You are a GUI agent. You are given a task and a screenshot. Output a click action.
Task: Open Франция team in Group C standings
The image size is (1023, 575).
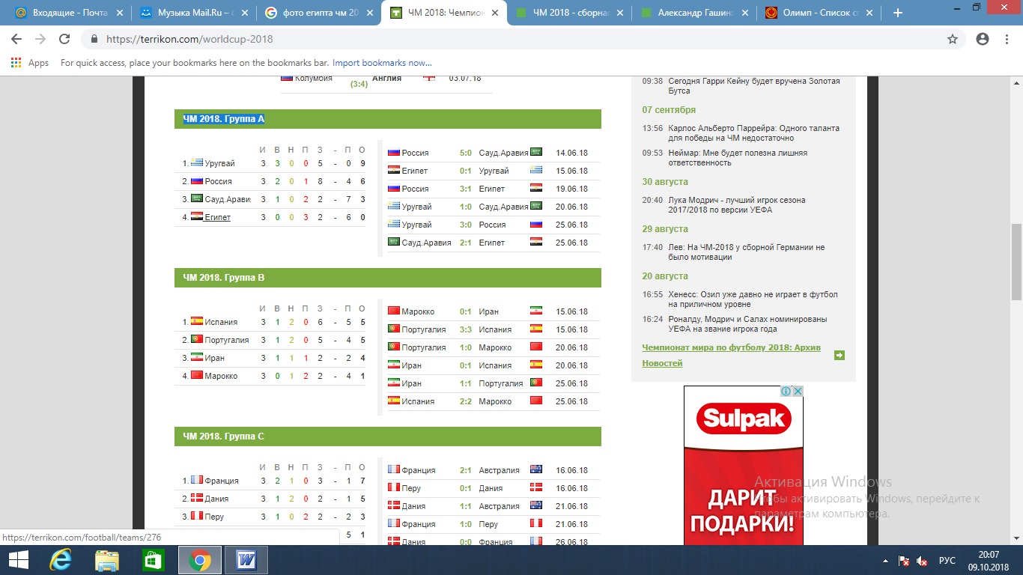(x=222, y=481)
